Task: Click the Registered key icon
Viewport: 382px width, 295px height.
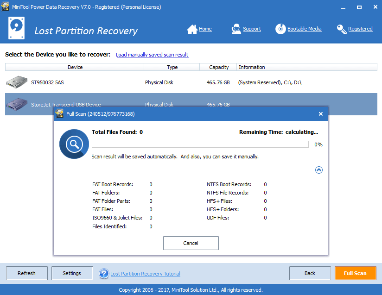Action: click(341, 28)
